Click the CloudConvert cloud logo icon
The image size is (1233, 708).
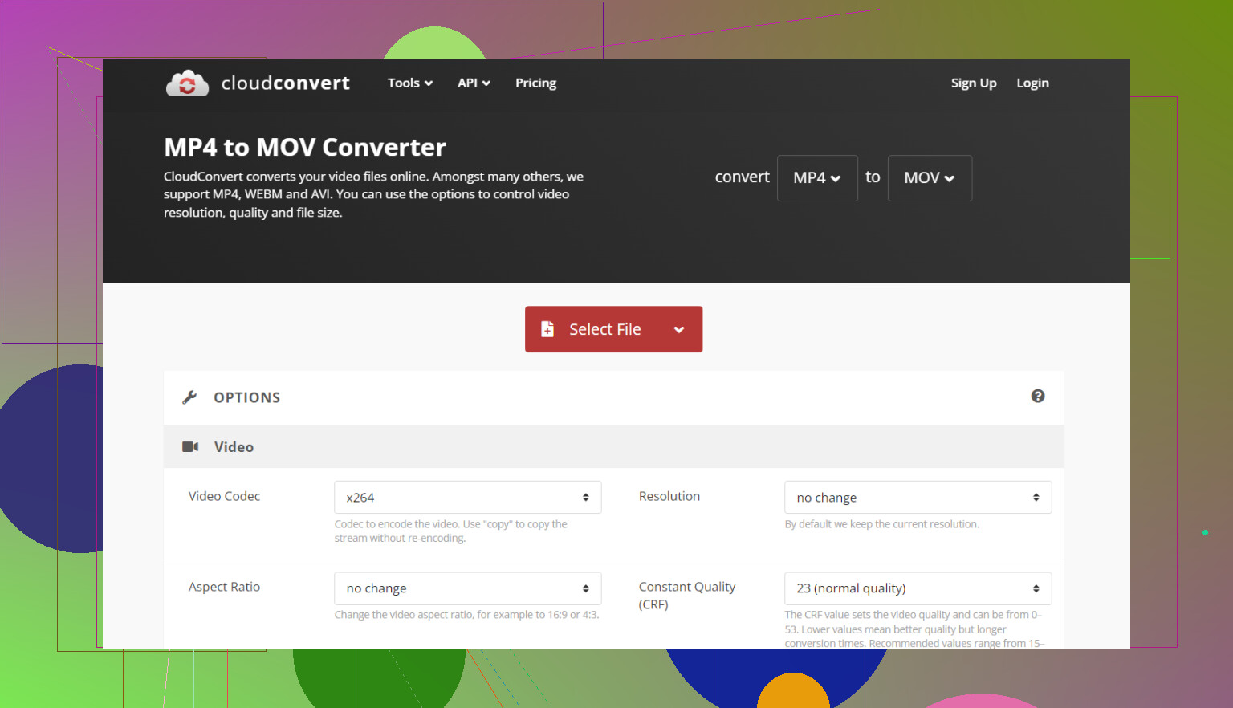(x=187, y=83)
